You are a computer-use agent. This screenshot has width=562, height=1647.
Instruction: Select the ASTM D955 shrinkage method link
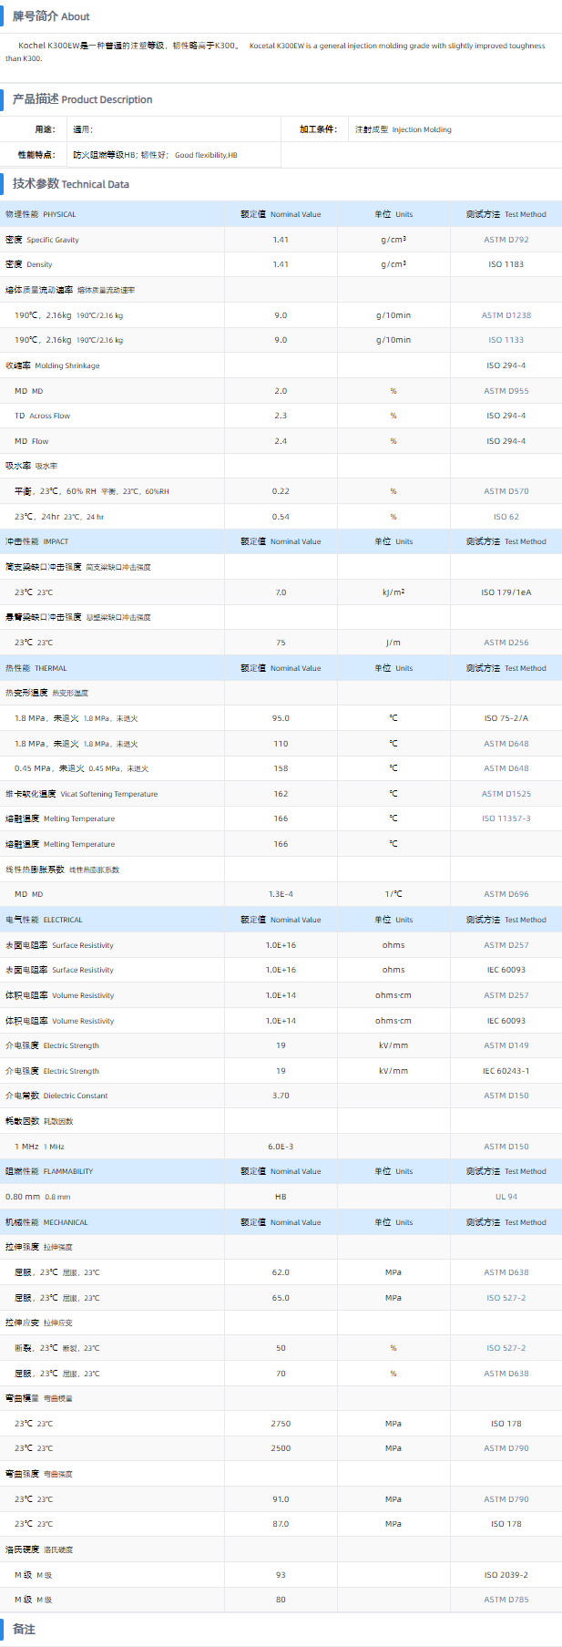(506, 391)
